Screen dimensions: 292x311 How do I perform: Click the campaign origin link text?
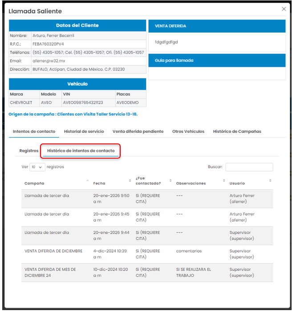(x=73, y=114)
